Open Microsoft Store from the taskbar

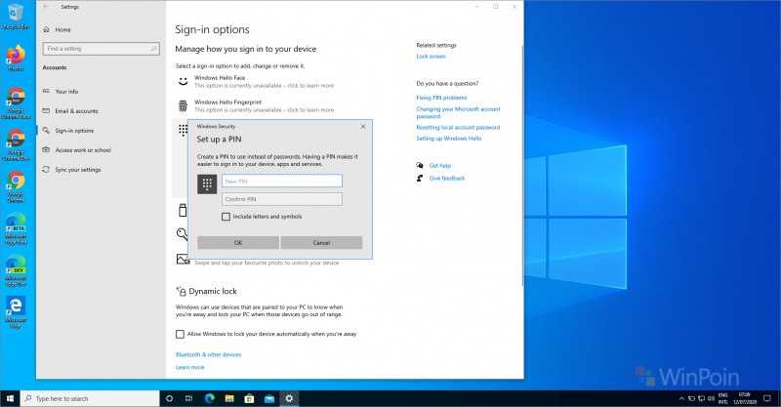pyautogui.click(x=249, y=398)
